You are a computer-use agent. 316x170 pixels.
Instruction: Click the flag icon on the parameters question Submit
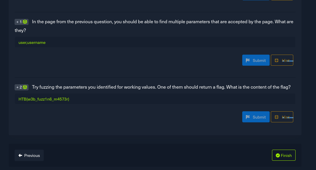point(248,60)
